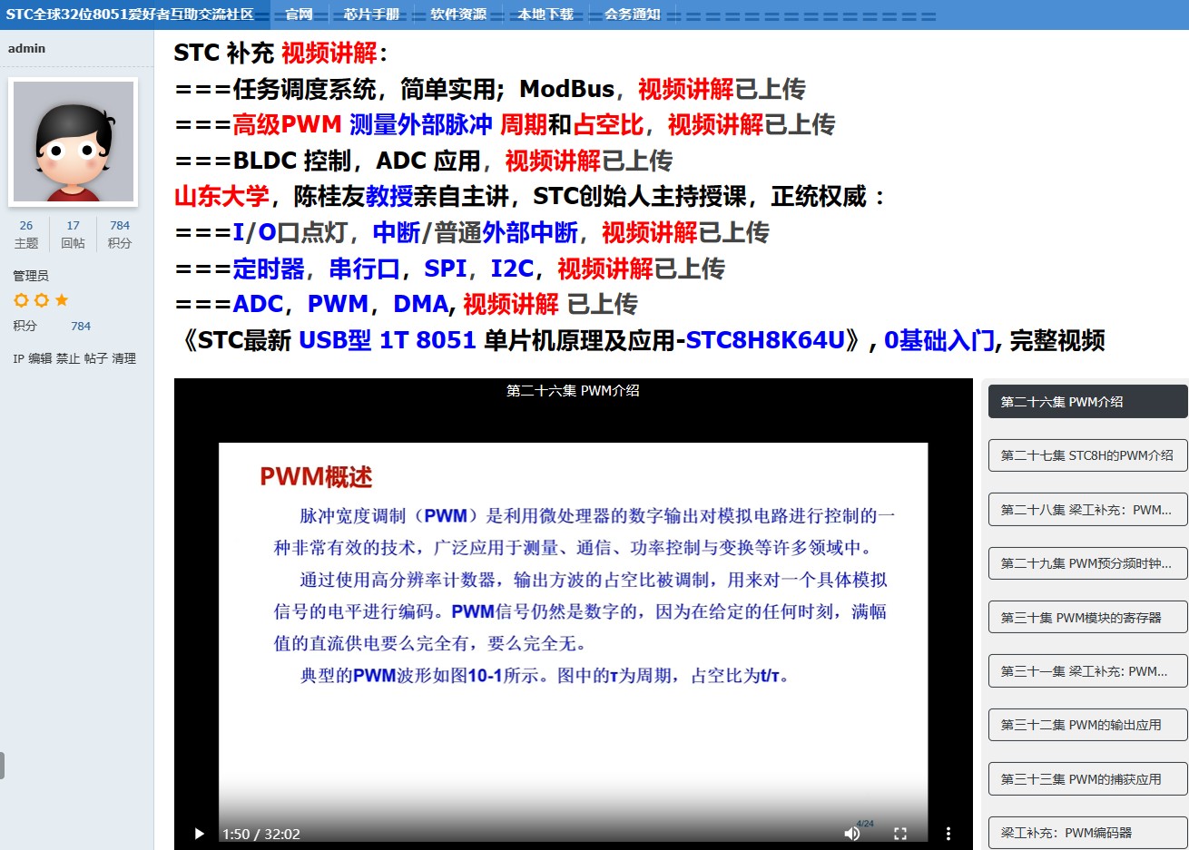Select episode 第三十三集 PWM的捕获应用
Image resolution: width=1189 pixels, height=850 pixels.
click(x=1087, y=779)
